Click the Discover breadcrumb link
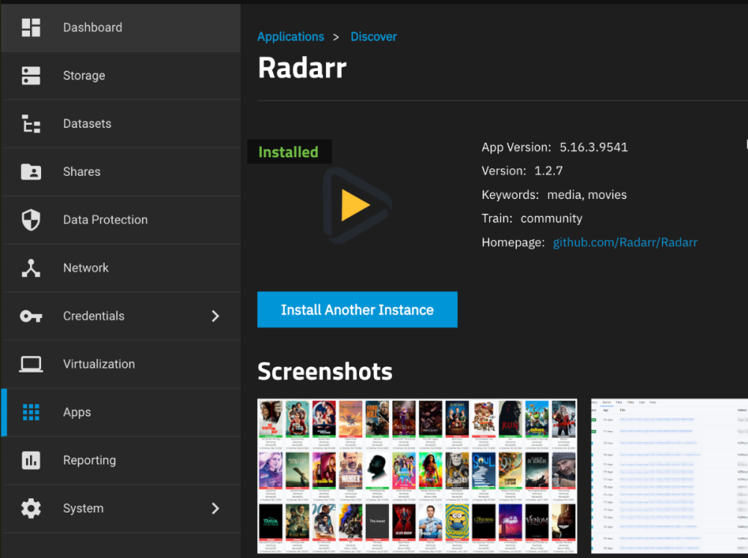 [373, 36]
